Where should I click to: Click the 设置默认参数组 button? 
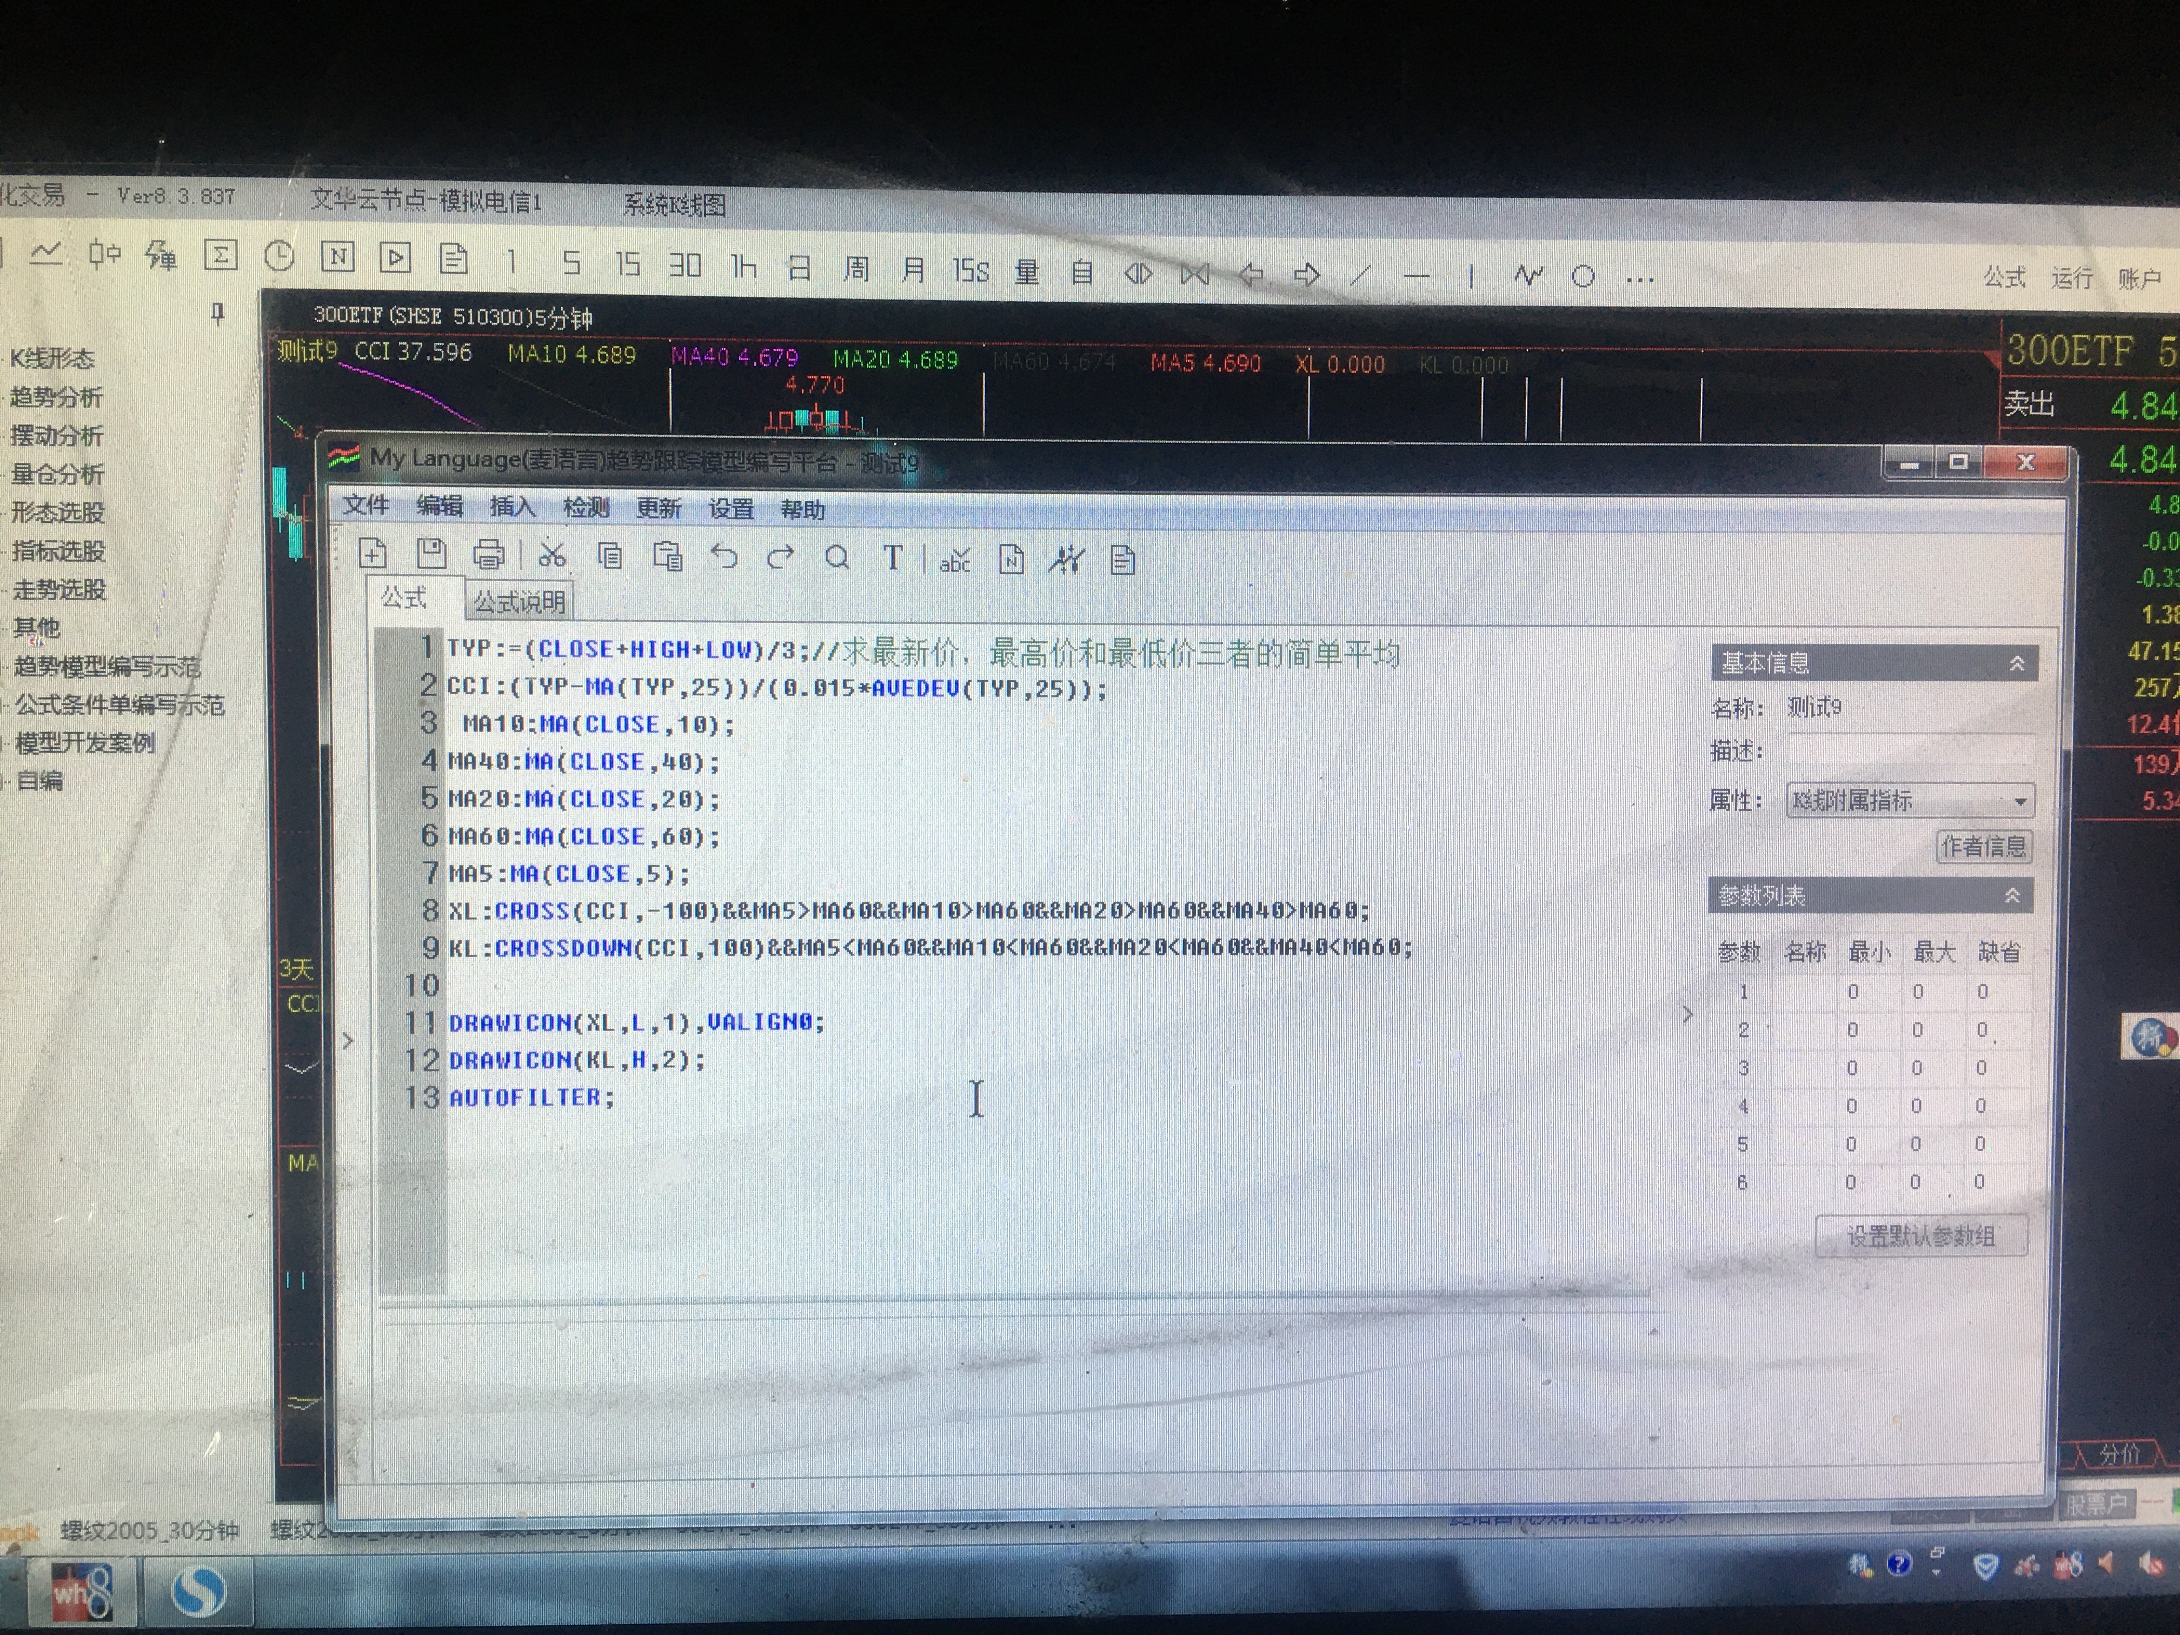click(x=1921, y=1236)
